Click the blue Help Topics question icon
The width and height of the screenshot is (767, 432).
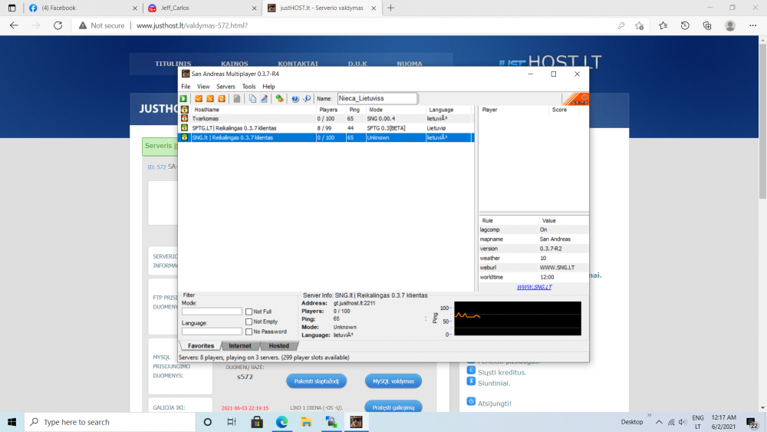(x=295, y=98)
